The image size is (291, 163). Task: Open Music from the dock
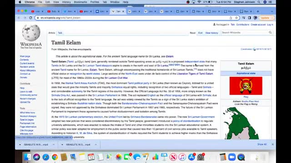(x=182, y=157)
